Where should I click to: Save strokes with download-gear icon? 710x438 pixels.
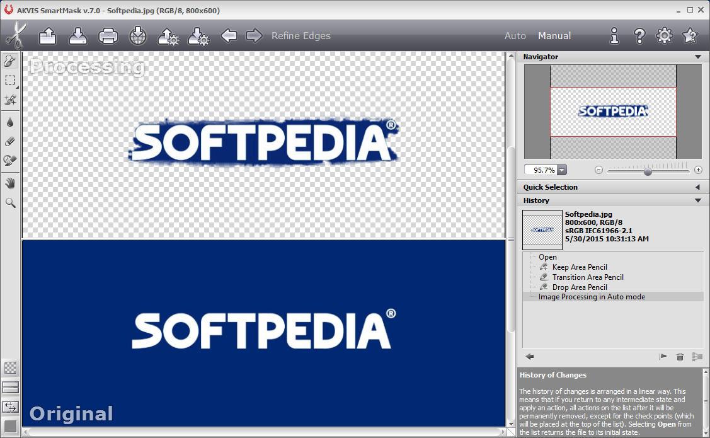(198, 36)
